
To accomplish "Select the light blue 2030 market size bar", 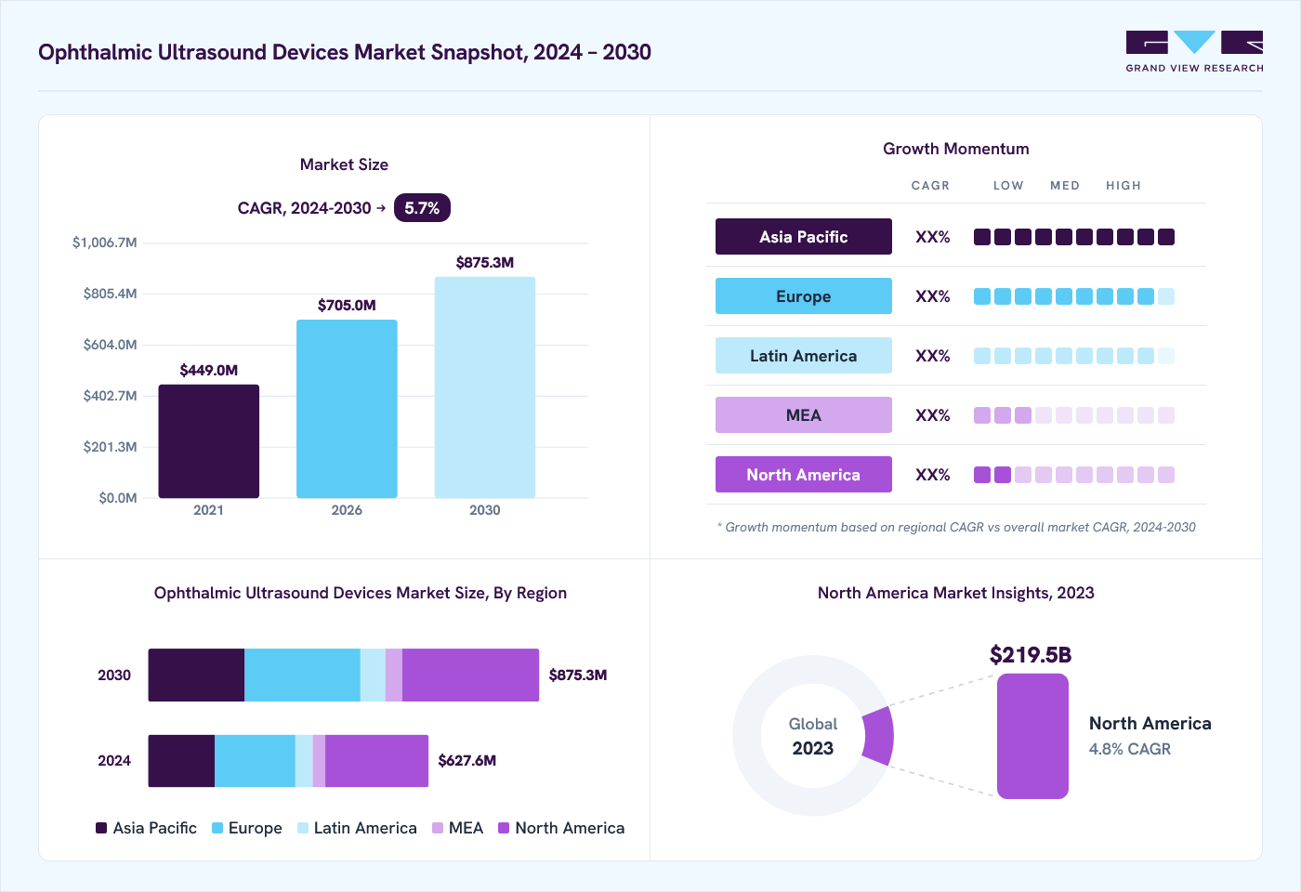I will 485,387.
